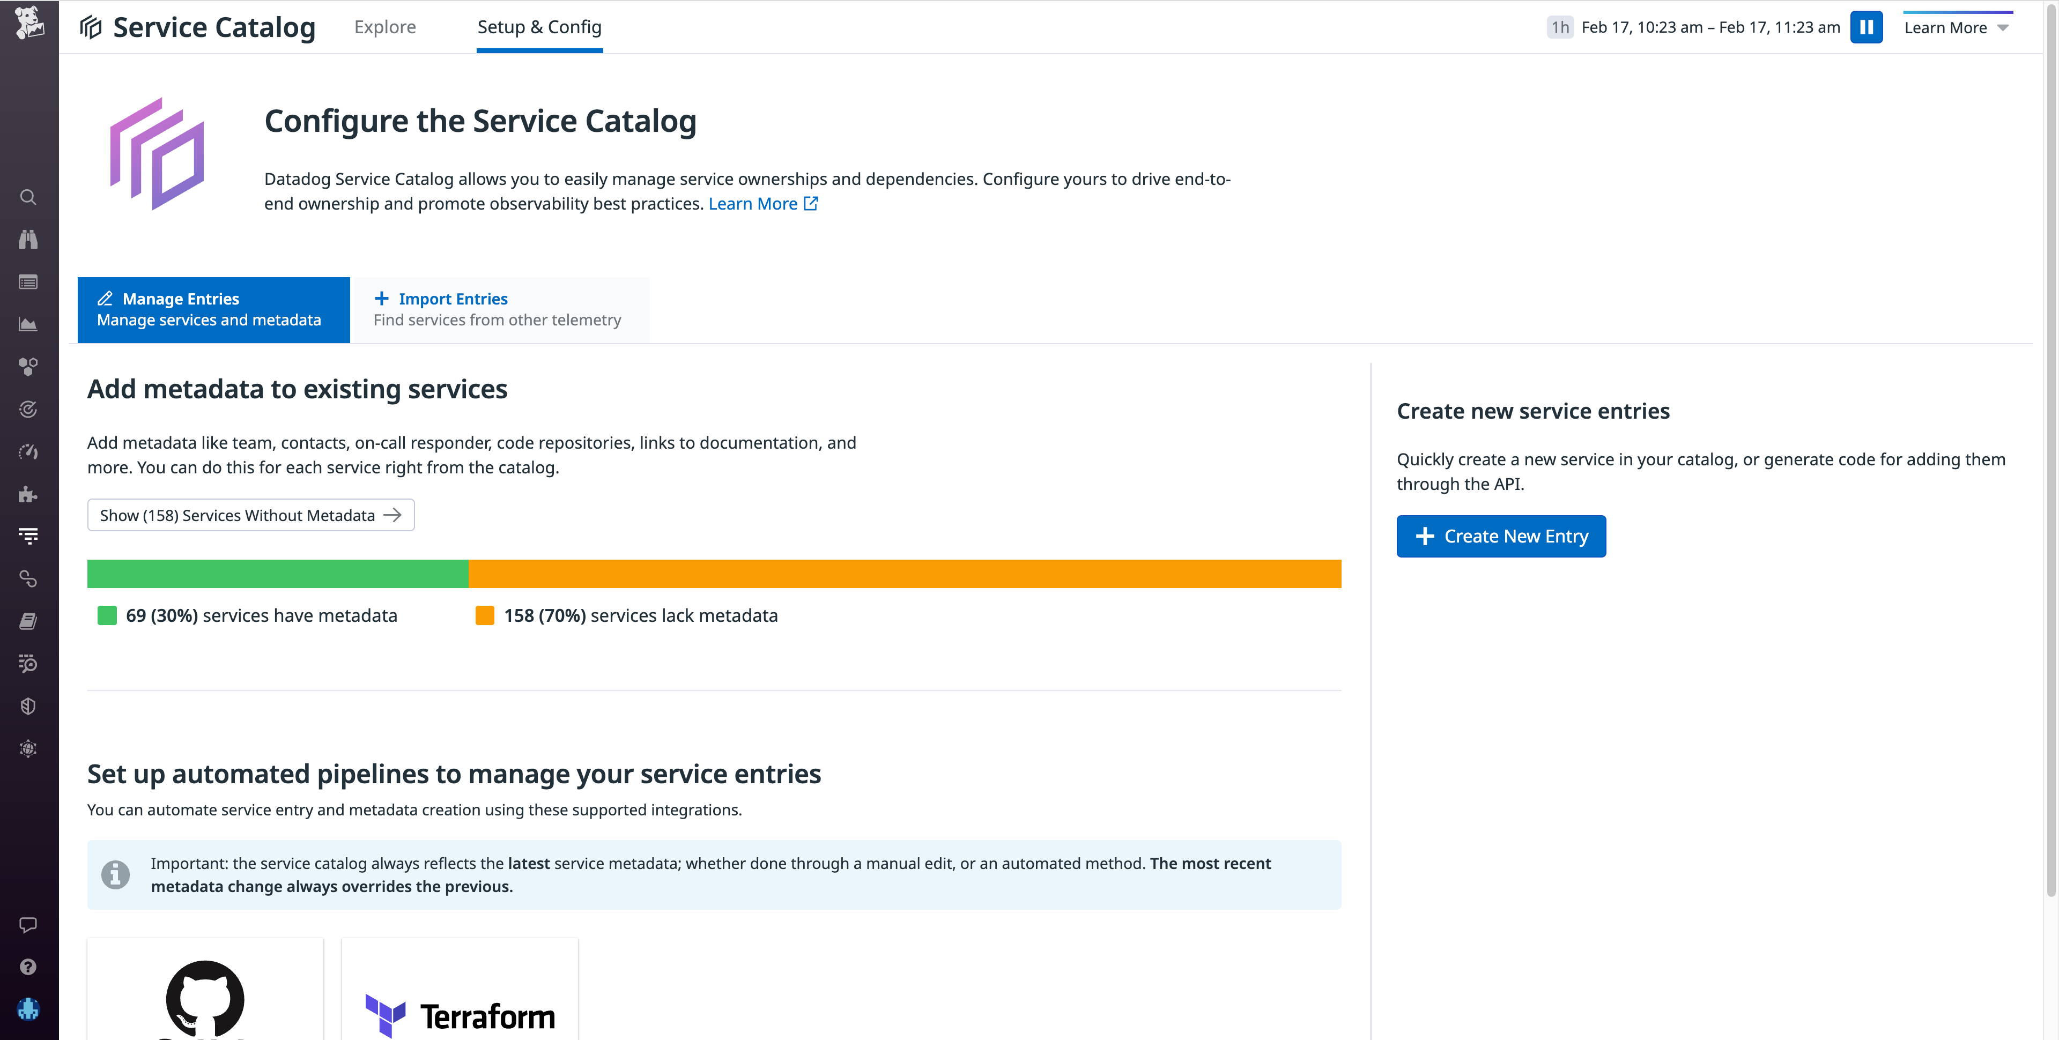
Task: Show the 158 services without metadata
Action: click(x=250, y=515)
